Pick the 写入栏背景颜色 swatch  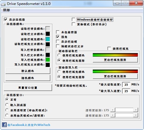point(48,50)
